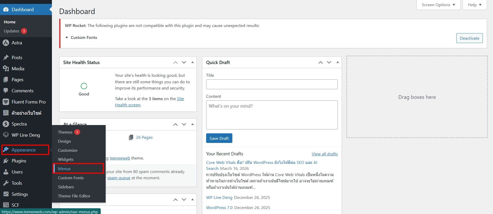Click the Good site health circle
Viewport: 493px width, 214px height.
coord(84,86)
